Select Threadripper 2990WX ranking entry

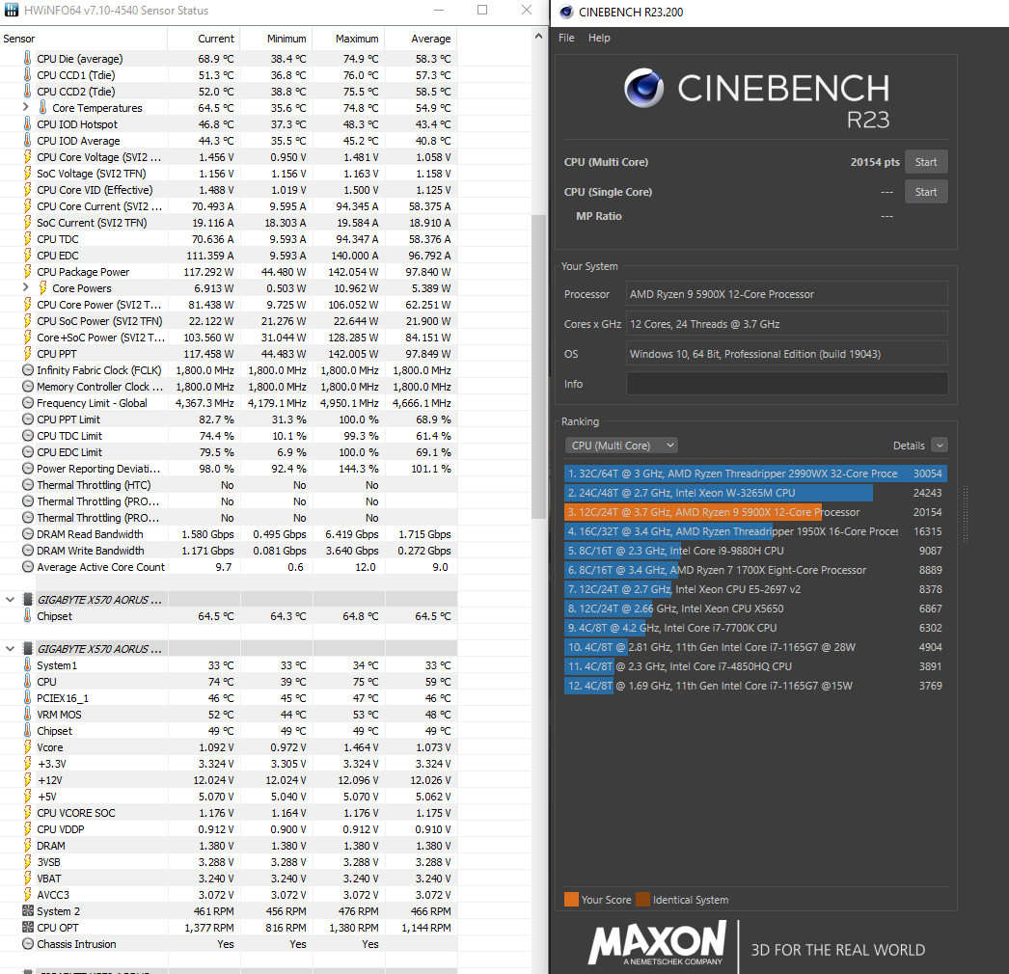pyautogui.click(x=754, y=473)
